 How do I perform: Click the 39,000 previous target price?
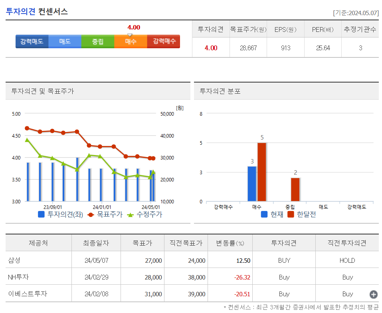[x=197, y=294]
